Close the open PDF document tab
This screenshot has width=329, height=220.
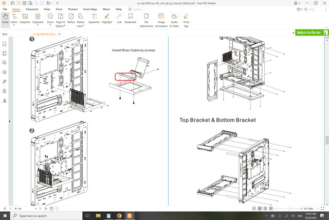pos(60,34)
